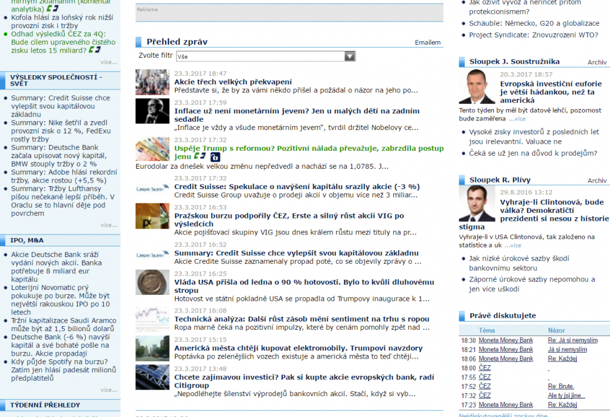Click Credit Suisse logo beside Spekulace article
The width and height of the screenshot is (610, 417).
click(152, 187)
